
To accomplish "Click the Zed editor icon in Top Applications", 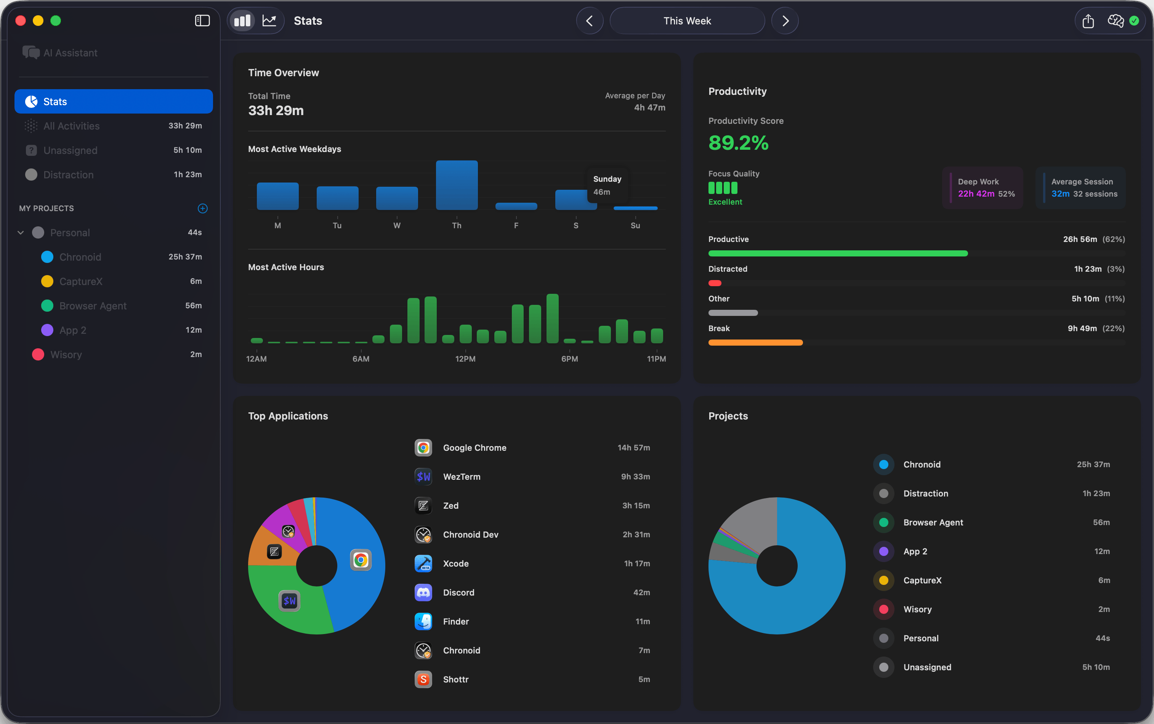I will pyautogui.click(x=423, y=506).
